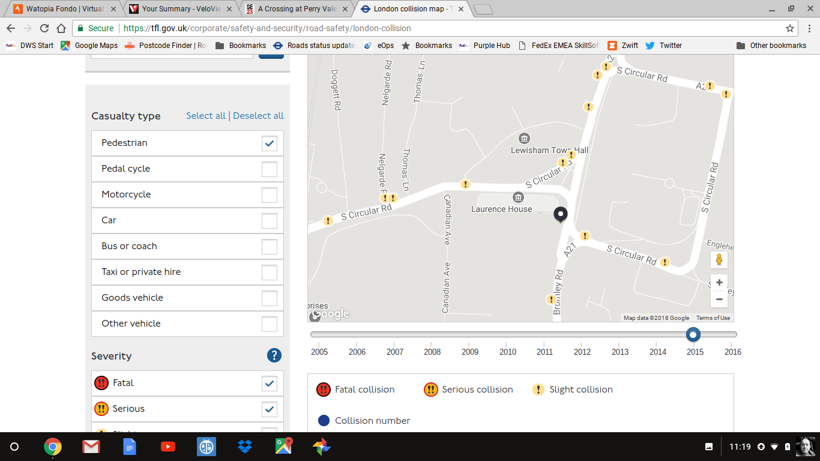
Task: Enable the Pedal cycle checkbox
Action: point(270,169)
